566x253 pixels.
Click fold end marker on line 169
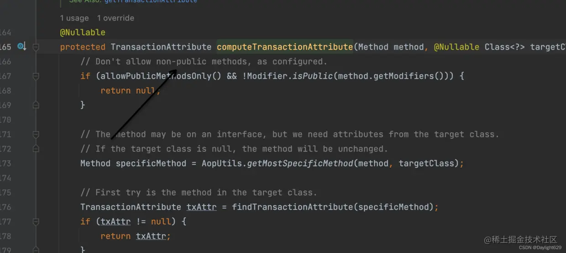point(36,105)
